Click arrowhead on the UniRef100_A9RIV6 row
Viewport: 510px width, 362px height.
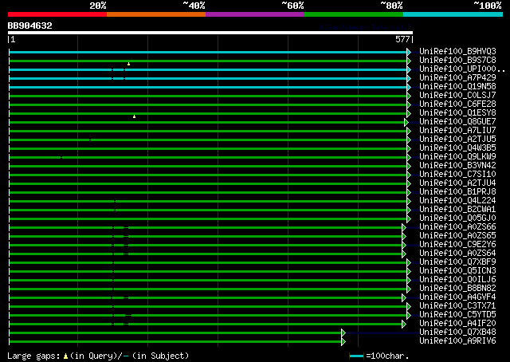click(x=343, y=341)
